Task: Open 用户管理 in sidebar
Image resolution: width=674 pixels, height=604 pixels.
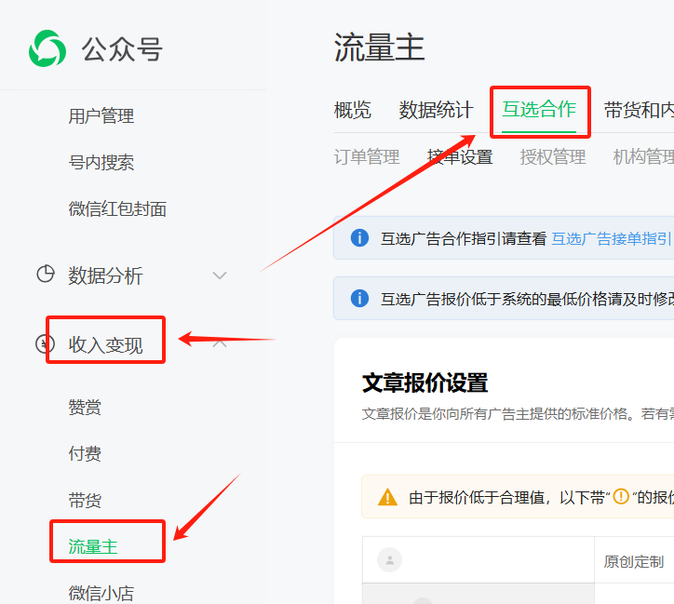Action: point(101,116)
